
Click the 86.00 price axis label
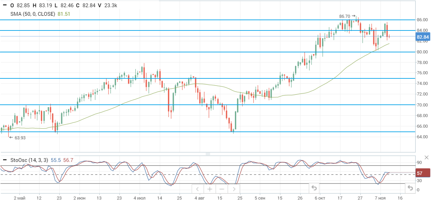(422, 20)
